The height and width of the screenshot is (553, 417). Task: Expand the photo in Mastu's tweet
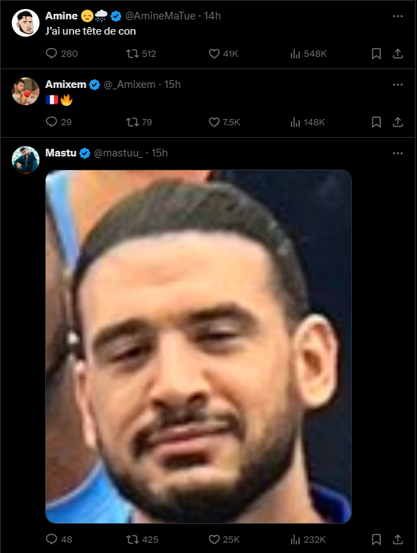[x=198, y=346]
